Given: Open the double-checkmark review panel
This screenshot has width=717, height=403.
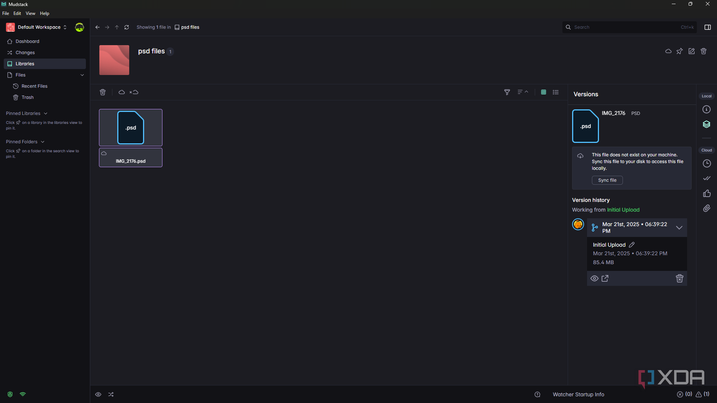Looking at the screenshot, I should pyautogui.click(x=707, y=178).
